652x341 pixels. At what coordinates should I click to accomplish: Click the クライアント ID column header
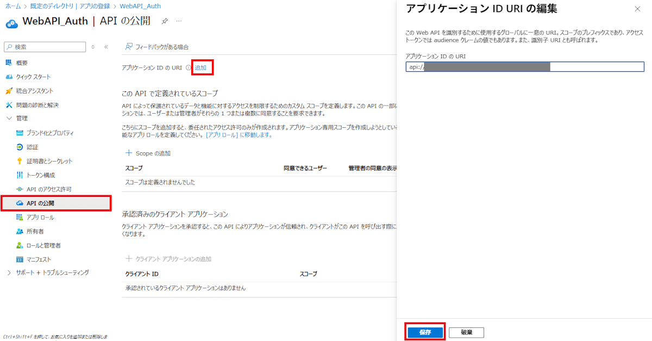click(x=142, y=274)
